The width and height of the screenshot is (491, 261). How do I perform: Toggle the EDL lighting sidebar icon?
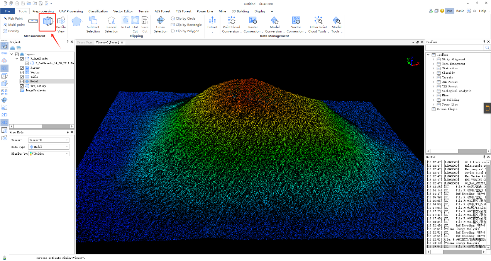click(x=4, y=68)
